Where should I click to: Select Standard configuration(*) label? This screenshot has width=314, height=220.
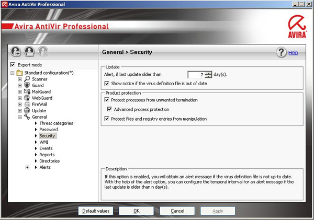[x=49, y=73]
